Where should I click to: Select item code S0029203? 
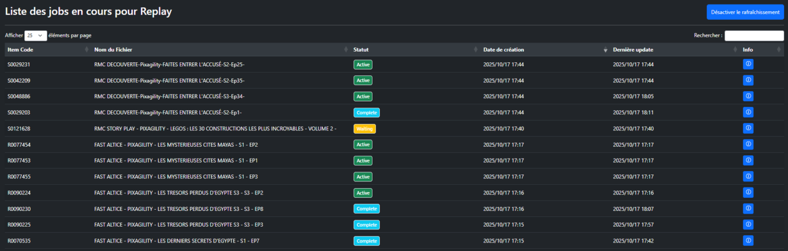coord(19,112)
